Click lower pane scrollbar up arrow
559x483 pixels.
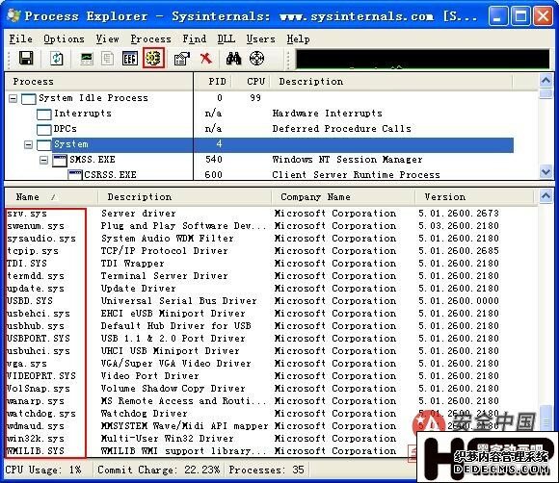[546, 195]
